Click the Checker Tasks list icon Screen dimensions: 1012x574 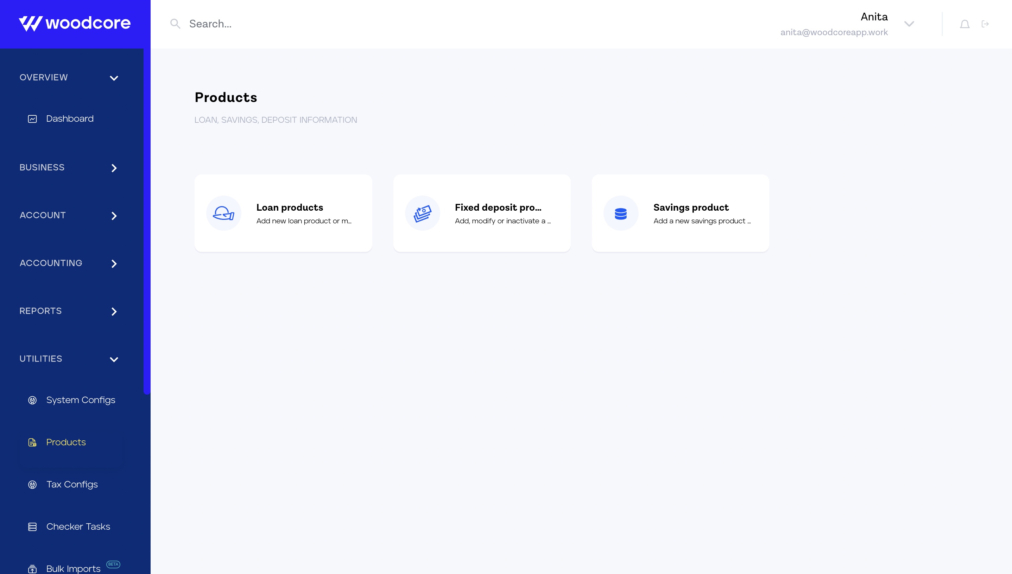click(32, 527)
